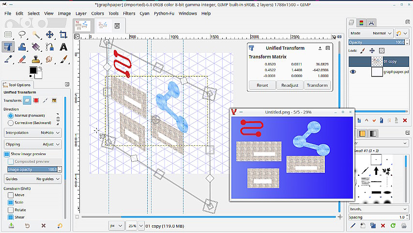Click the layer Opacity slider
This screenshot has width=413, height=233.
(x=377, y=42)
